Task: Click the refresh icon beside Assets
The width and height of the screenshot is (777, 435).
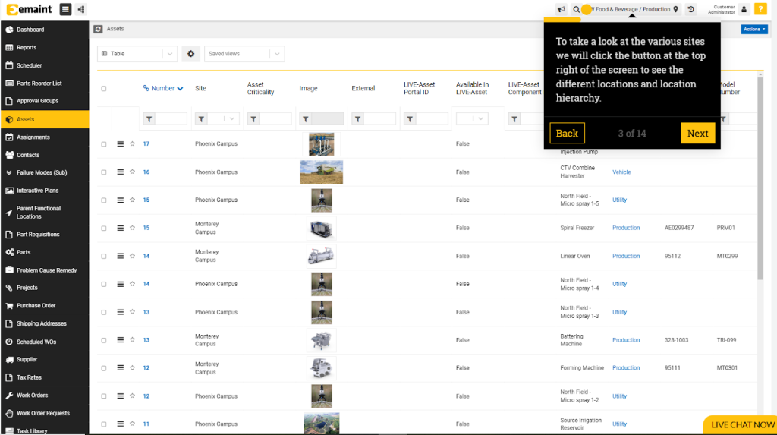Action: [x=98, y=29]
